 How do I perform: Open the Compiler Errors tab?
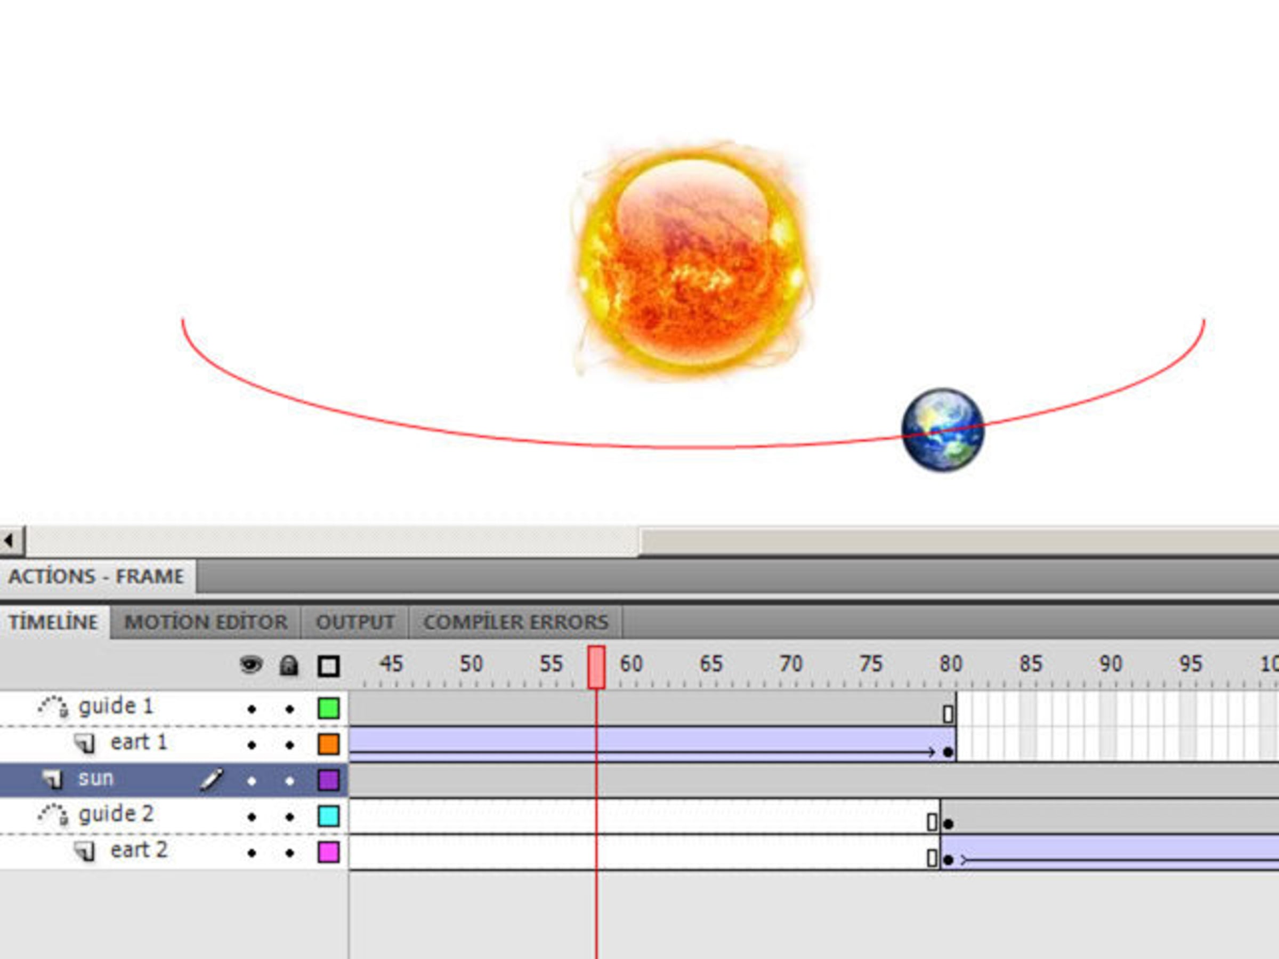tap(516, 622)
